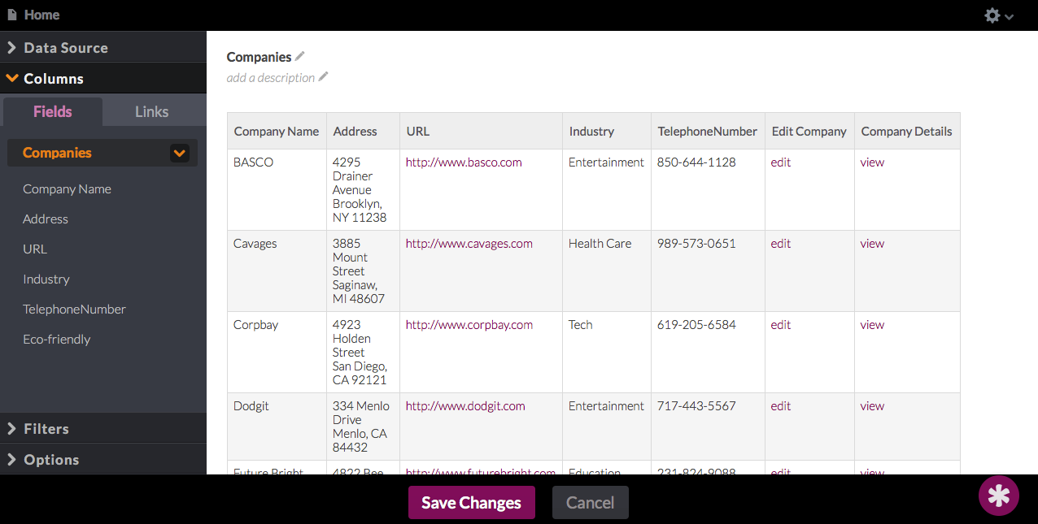Open the settings gear menu

click(x=999, y=15)
